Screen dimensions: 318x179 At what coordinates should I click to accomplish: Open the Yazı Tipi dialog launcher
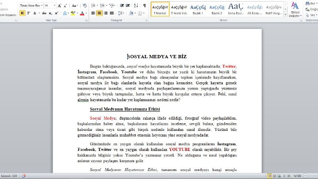[x=86, y=20]
